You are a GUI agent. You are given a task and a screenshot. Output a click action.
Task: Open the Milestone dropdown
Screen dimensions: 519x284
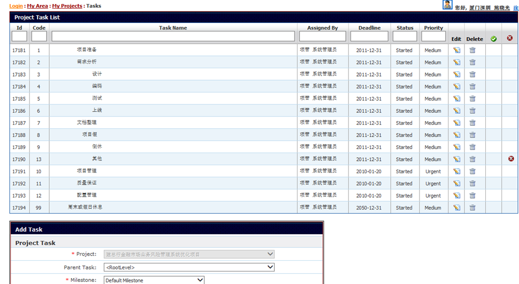pyautogui.click(x=154, y=280)
